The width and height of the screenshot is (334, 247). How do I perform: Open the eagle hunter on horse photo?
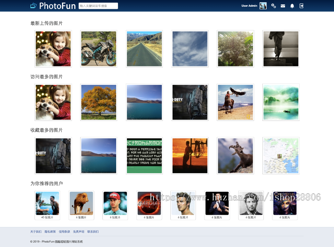(235, 102)
